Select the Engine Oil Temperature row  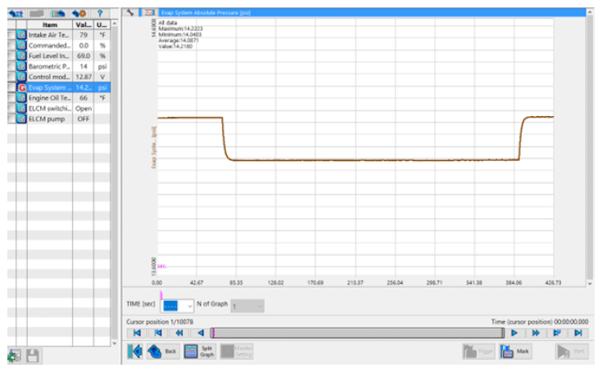pyautogui.click(x=49, y=97)
